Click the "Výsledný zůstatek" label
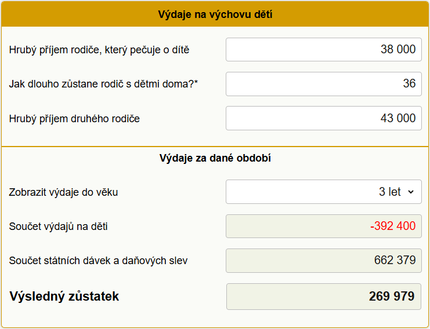430x329 pixels. [x=64, y=297]
